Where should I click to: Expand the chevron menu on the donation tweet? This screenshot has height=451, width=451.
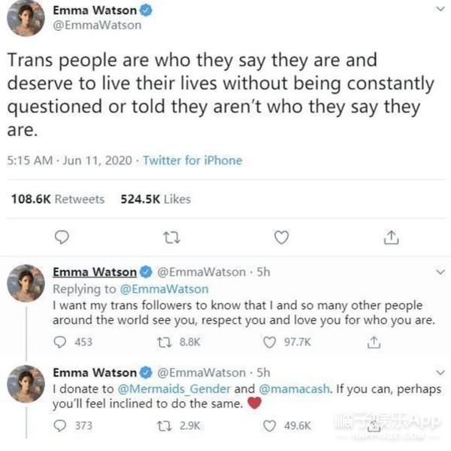point(440,373)
